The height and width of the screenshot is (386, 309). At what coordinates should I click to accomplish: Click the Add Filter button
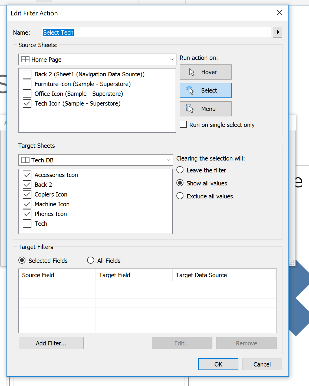point(51,343)
